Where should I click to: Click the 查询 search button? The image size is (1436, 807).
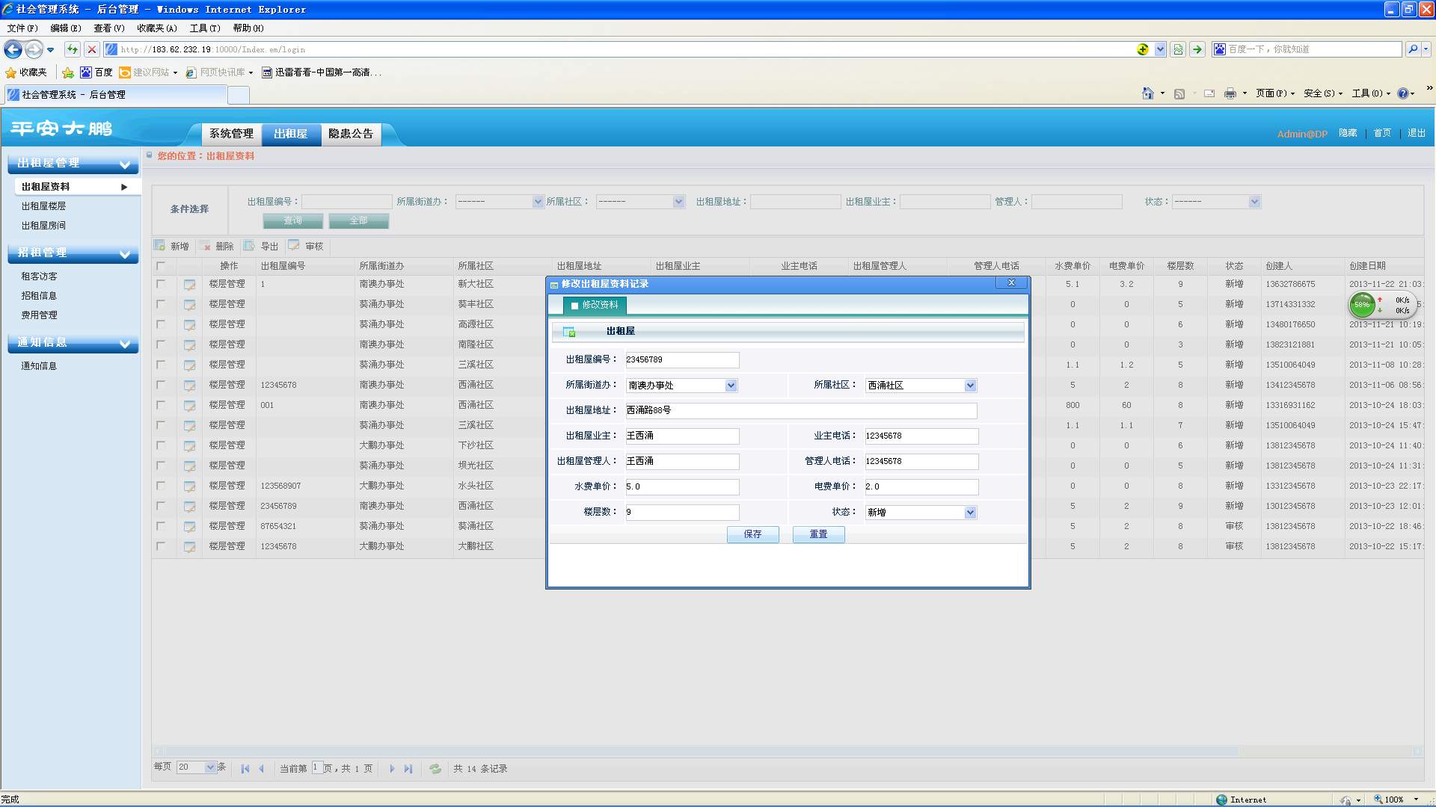point(293,221)
